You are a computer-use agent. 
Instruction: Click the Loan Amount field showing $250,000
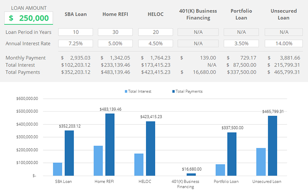pyautogui.click(x=29, y=18)
